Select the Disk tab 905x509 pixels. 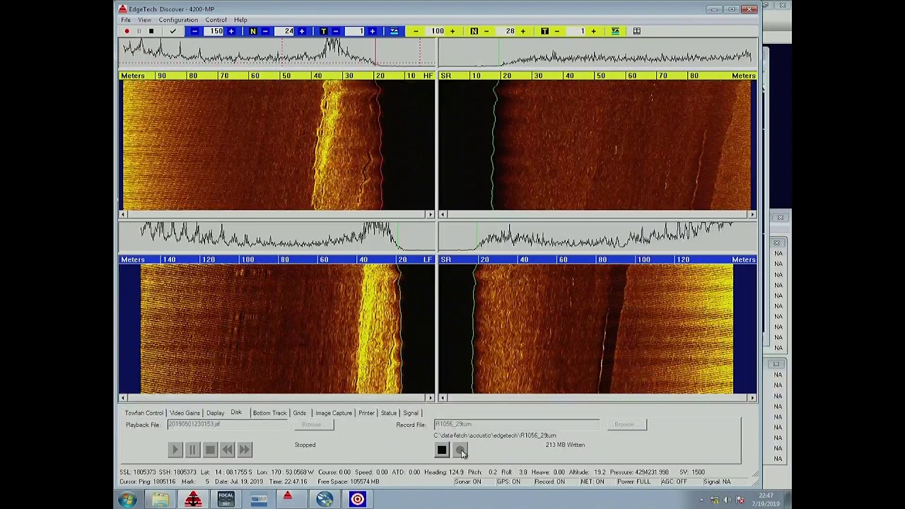[236, 412]
